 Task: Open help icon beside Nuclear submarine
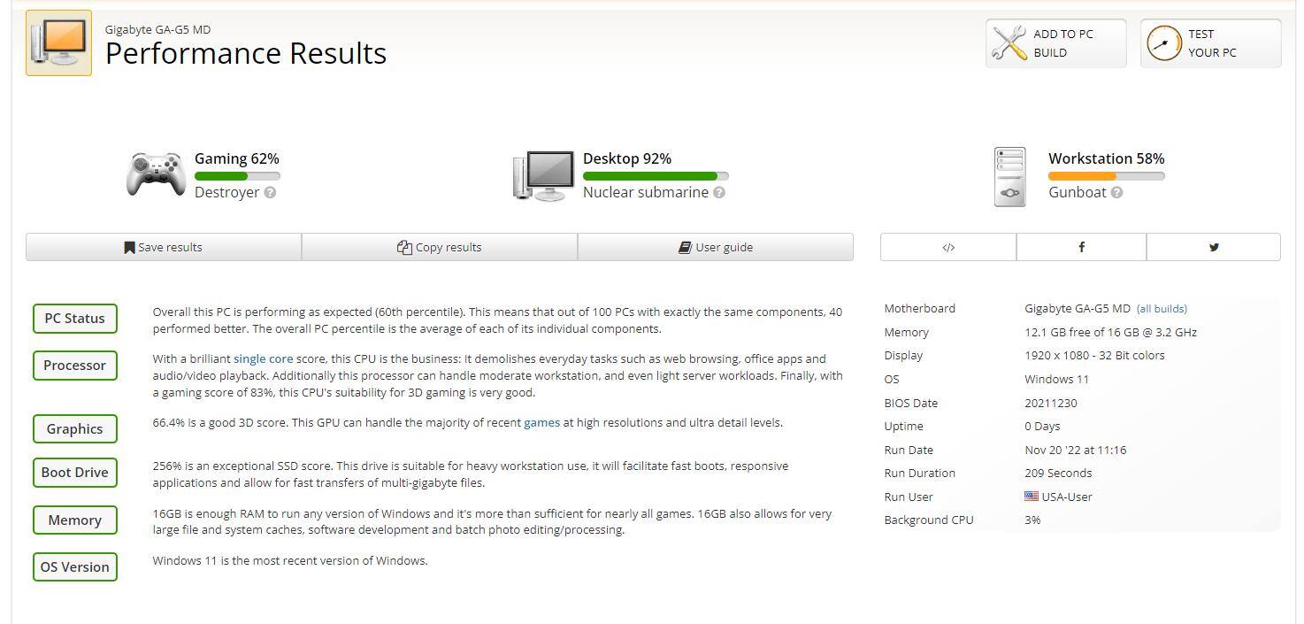(x=719, y=193)
